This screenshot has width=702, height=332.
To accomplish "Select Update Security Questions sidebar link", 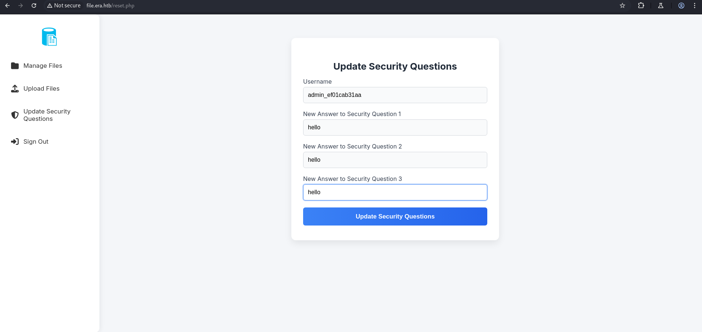I will click(47, 115).
